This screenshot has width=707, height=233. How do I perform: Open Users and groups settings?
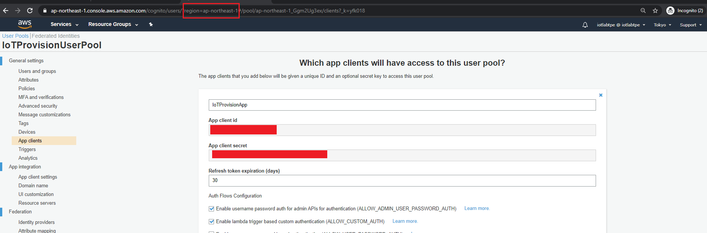[37, 71]
